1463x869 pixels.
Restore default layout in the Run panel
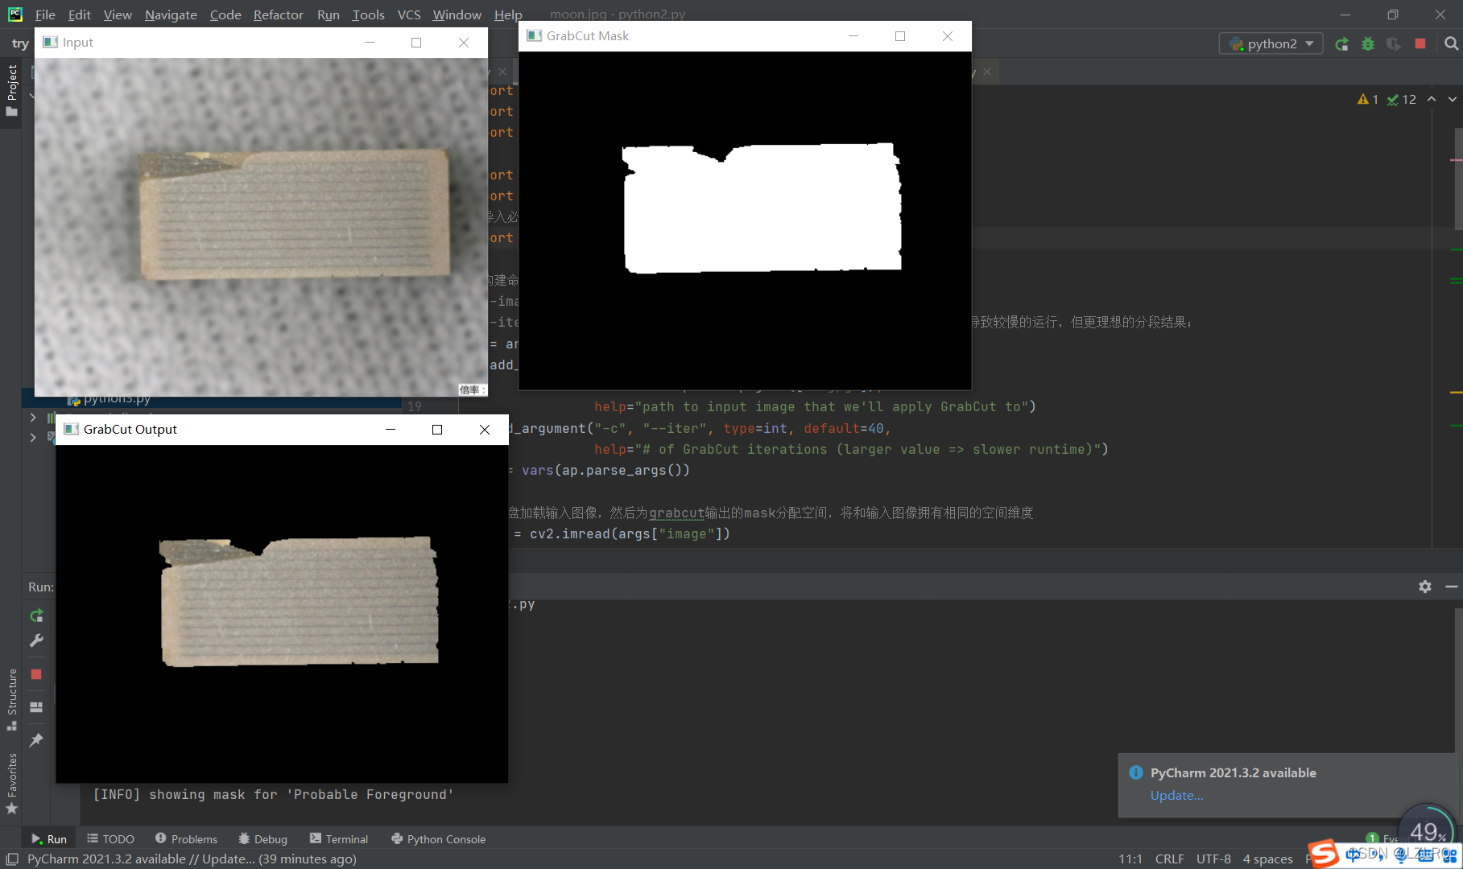[35, 706]
